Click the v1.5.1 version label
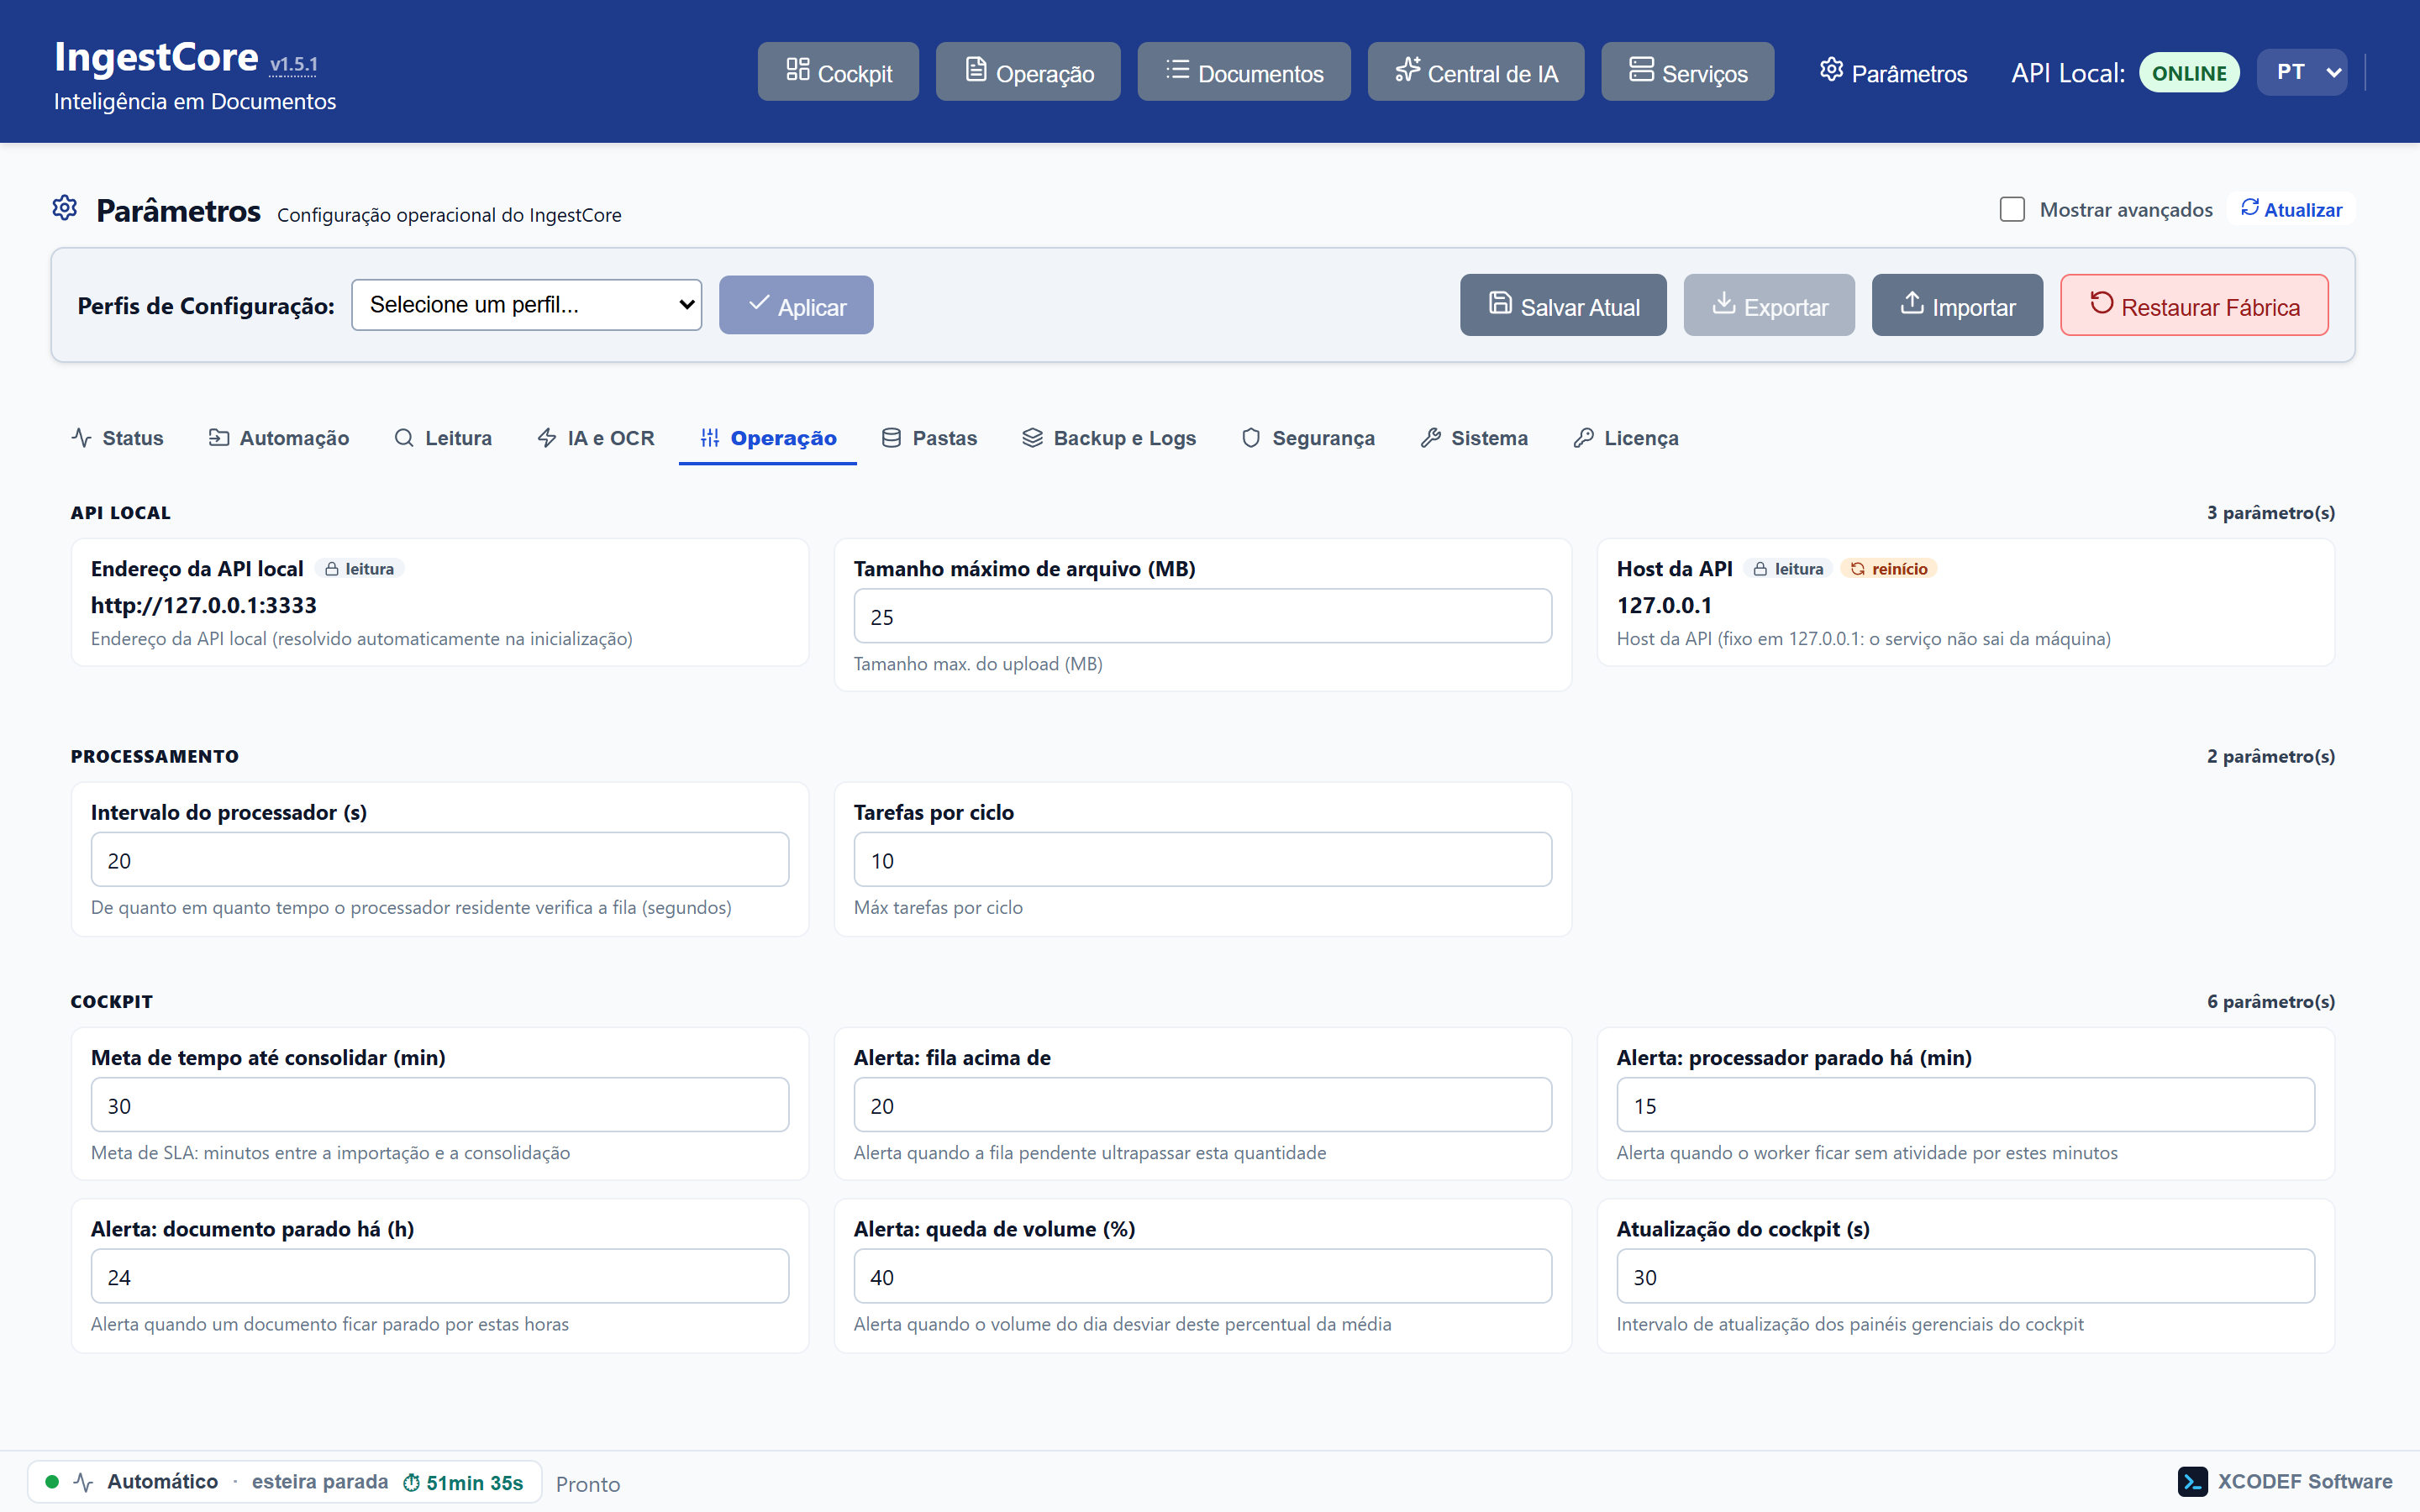Screen dimensions: 2420x1512 tap(294, 65)
